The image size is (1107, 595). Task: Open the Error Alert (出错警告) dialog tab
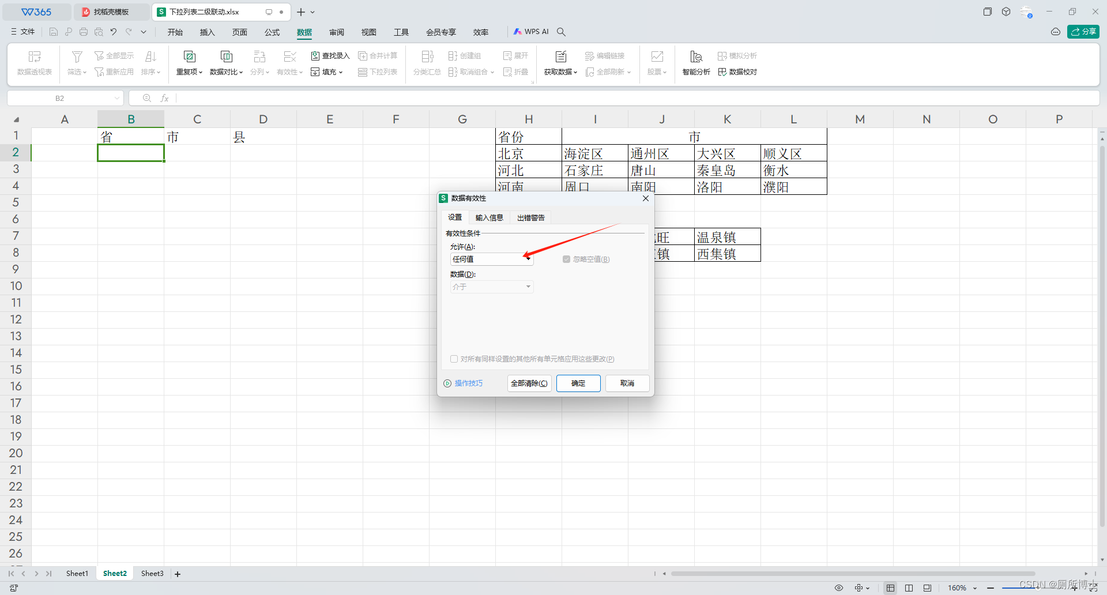coord(531,217)
